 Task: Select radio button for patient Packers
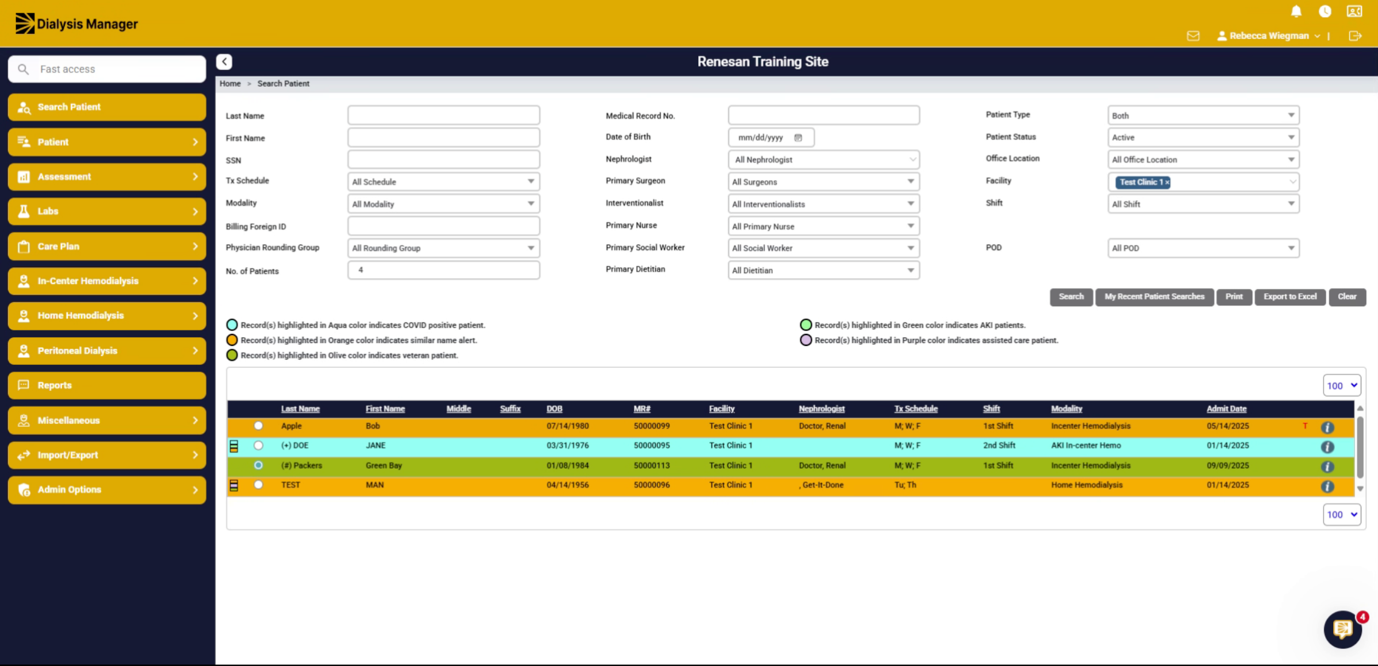click(x=258, y=465)
